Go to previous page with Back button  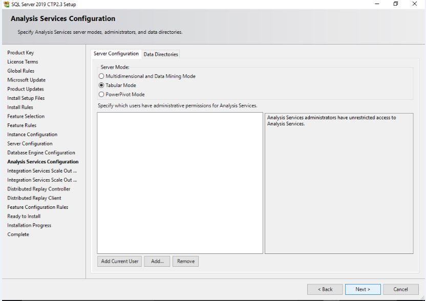pyautogui.click(x=325, y=289)
